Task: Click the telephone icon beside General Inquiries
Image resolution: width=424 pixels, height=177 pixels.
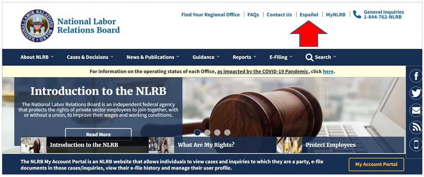Action: (x=357, y=15)
